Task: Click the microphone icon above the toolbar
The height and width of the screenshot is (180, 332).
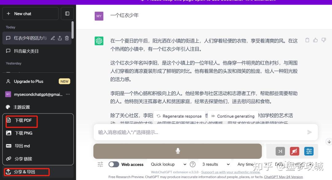Action: pos(178,151)
